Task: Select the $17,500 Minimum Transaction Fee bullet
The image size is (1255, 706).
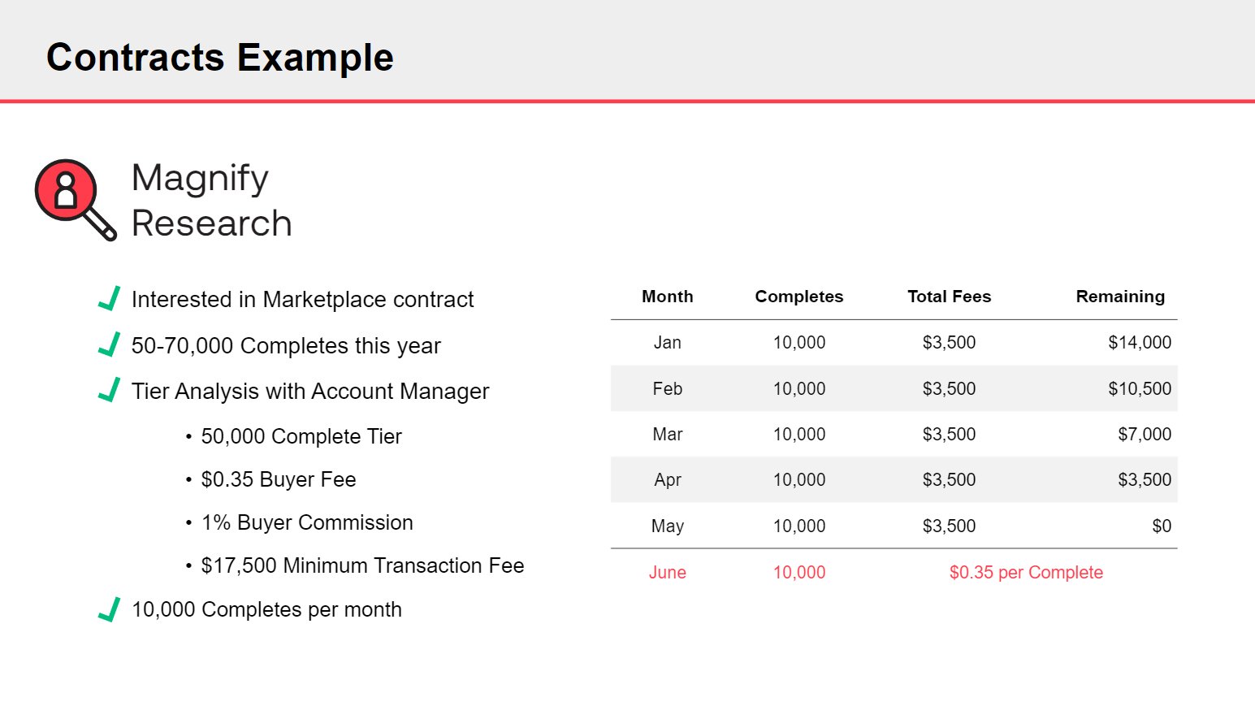Action: (362, 565)
